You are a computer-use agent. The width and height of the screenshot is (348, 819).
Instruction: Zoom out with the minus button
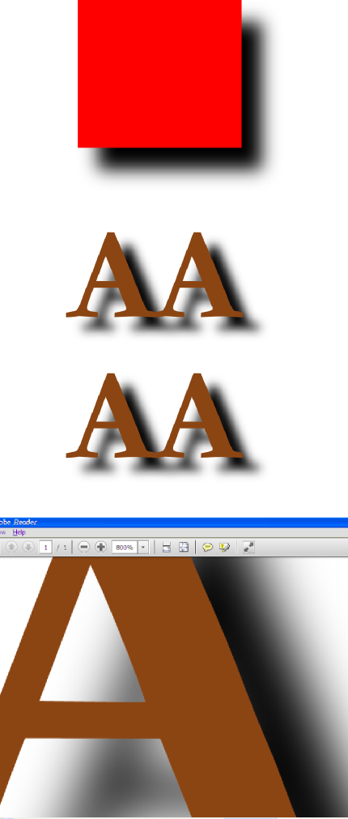pyautogui.click(x=83, y=547)
